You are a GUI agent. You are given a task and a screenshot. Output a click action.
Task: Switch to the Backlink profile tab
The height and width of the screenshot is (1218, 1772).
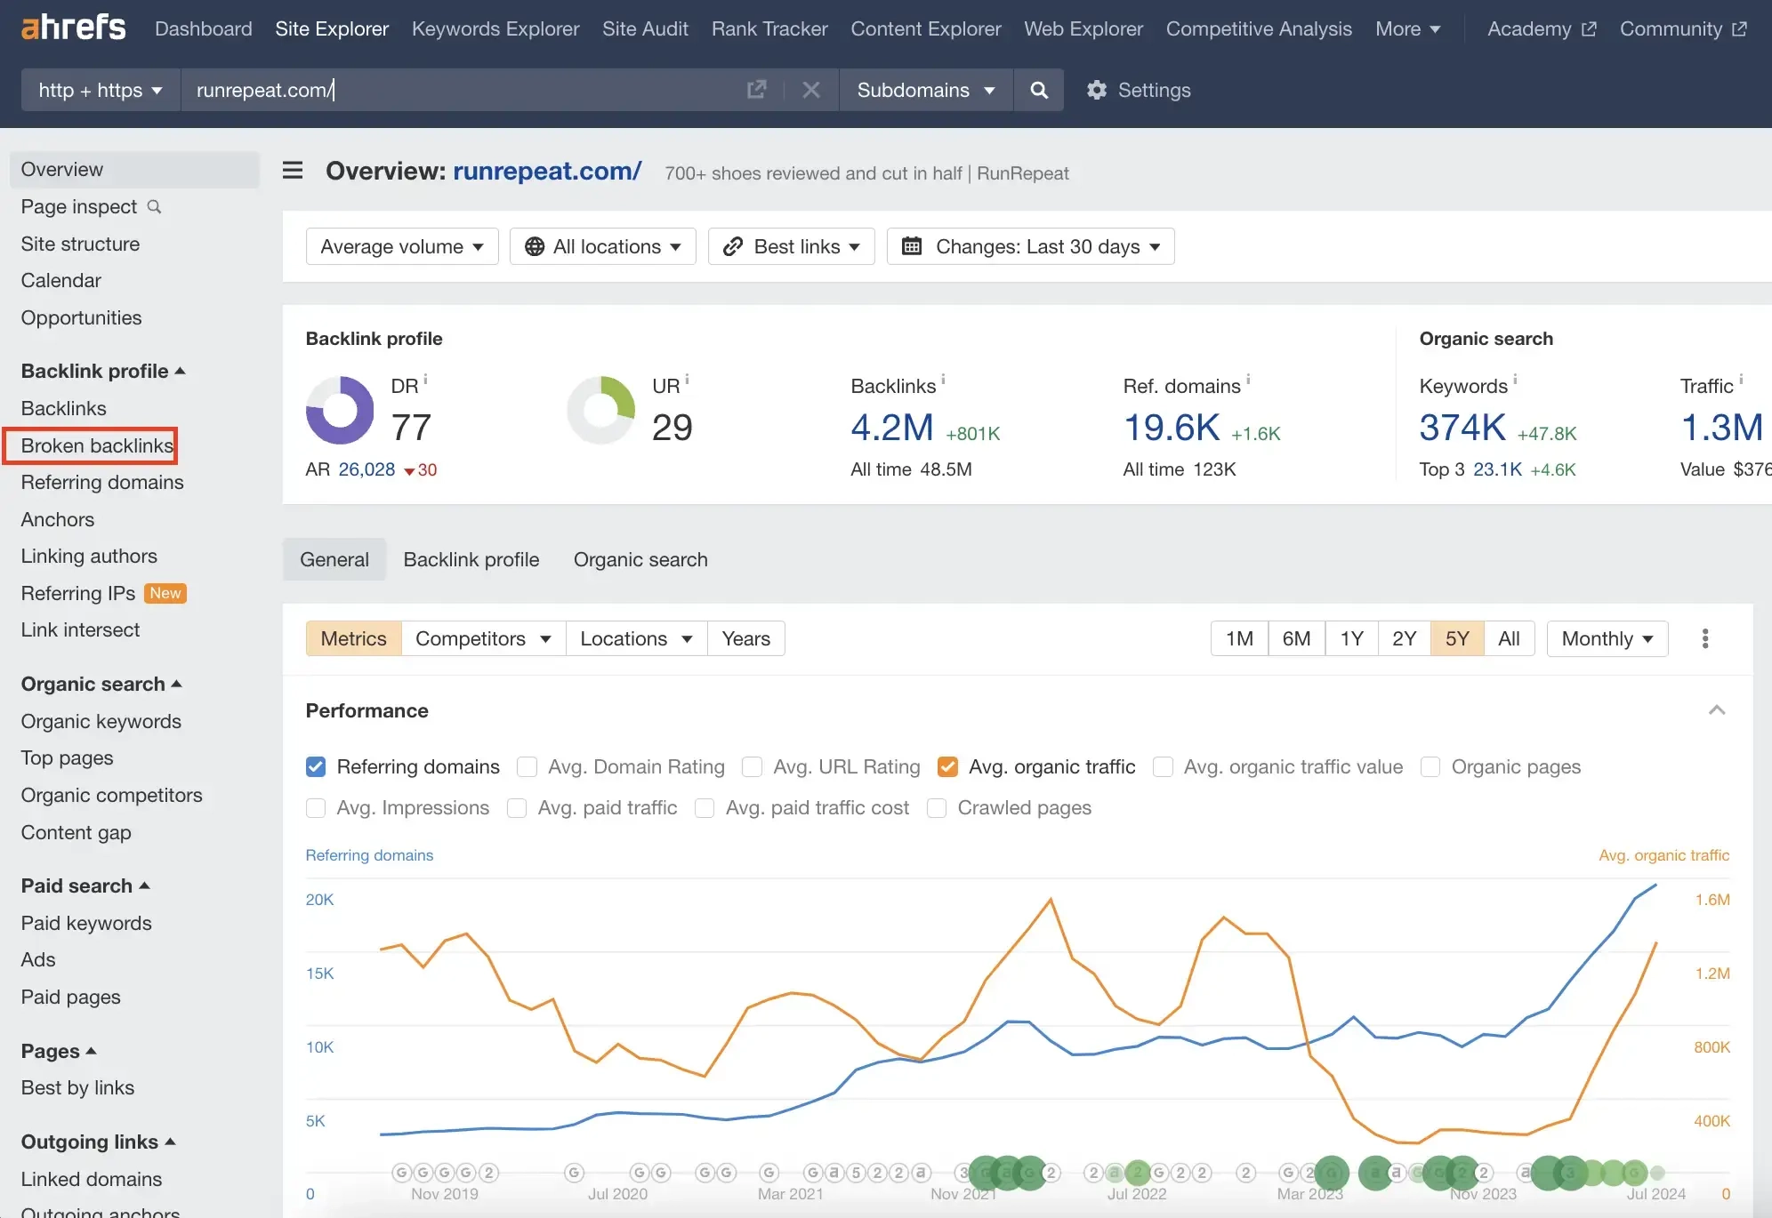471,559
